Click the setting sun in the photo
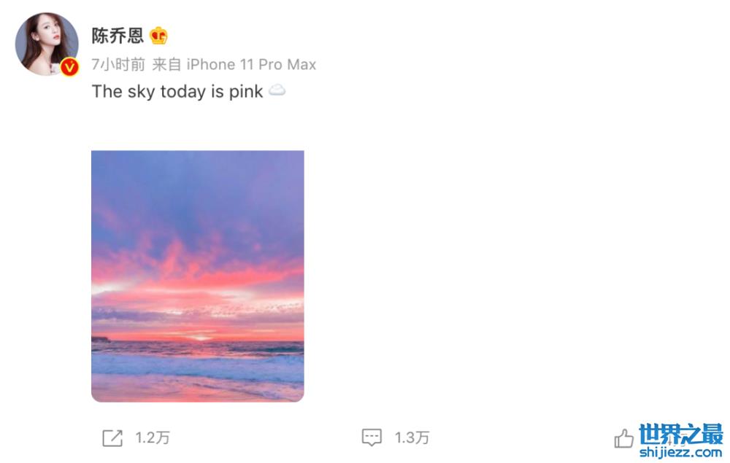Screen dimensions: 730x463 click(x=200, y=338)
